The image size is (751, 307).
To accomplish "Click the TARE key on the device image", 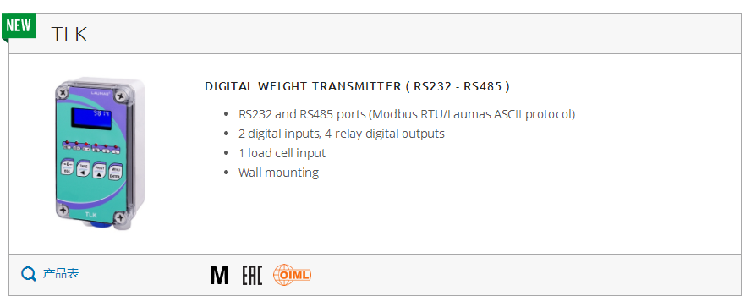I will click(83, 168).
